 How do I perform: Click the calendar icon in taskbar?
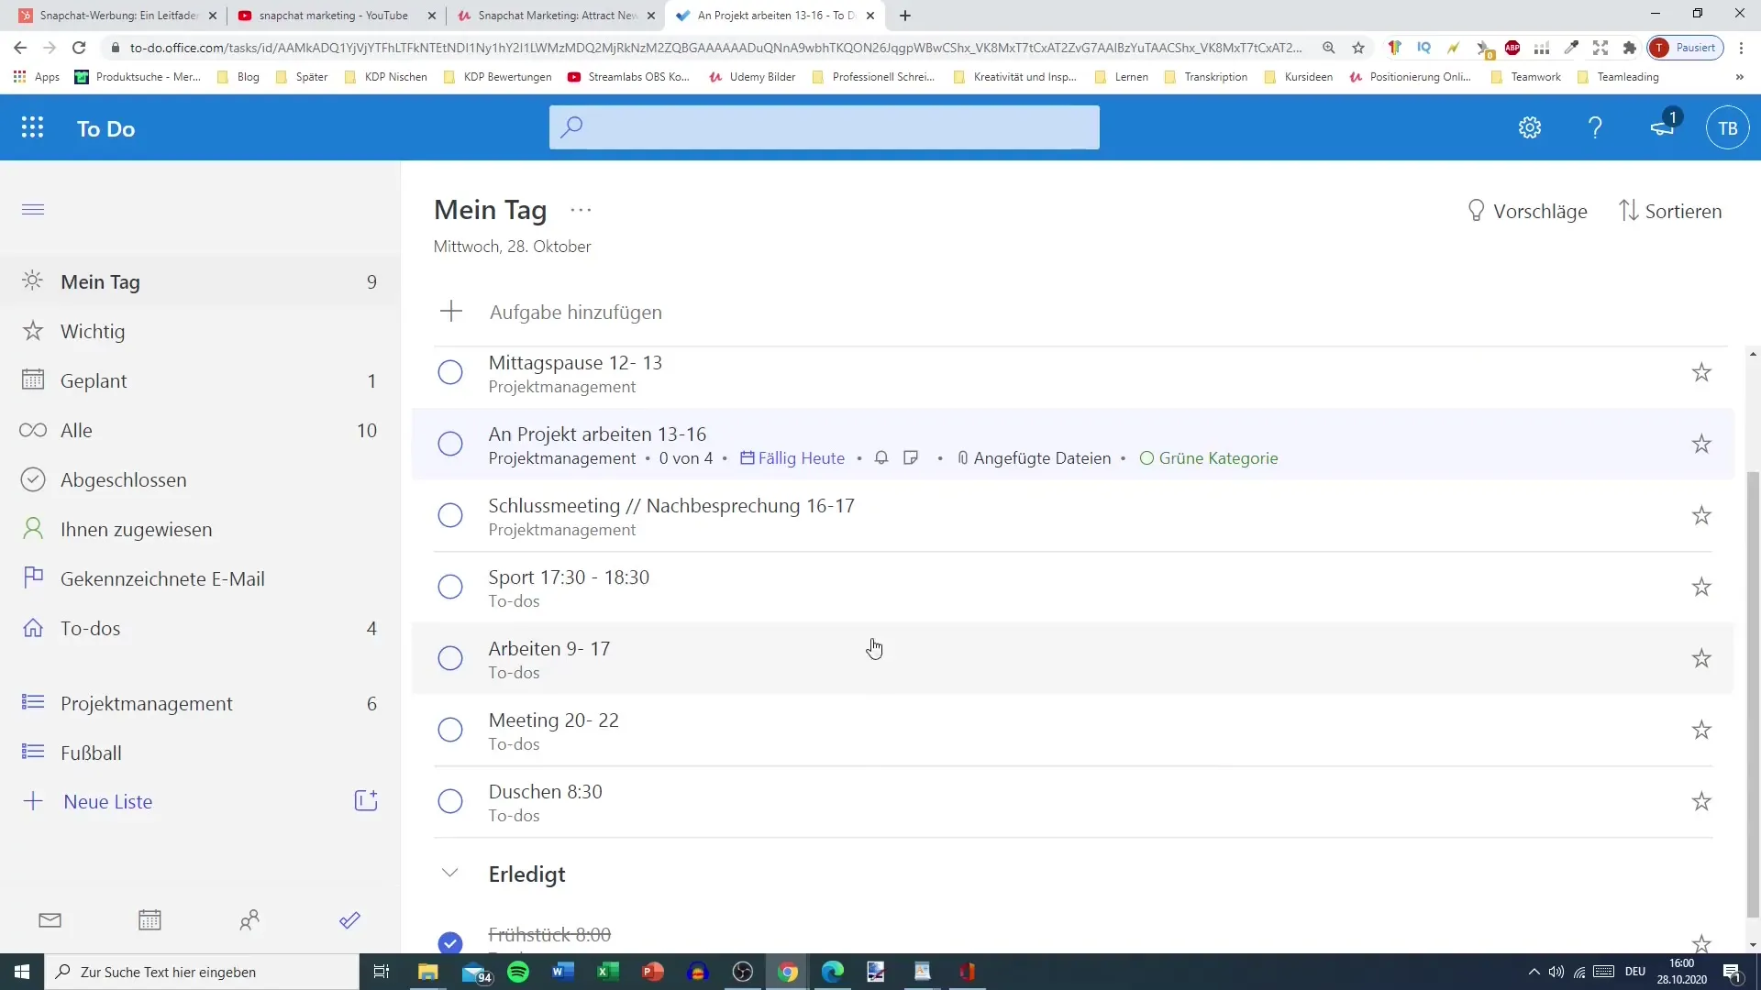tap(149, 920)
